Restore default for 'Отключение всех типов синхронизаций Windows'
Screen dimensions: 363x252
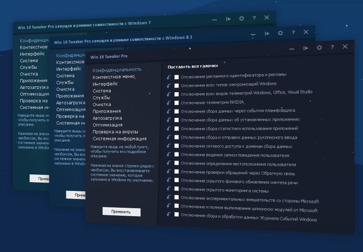click(169, 85)
